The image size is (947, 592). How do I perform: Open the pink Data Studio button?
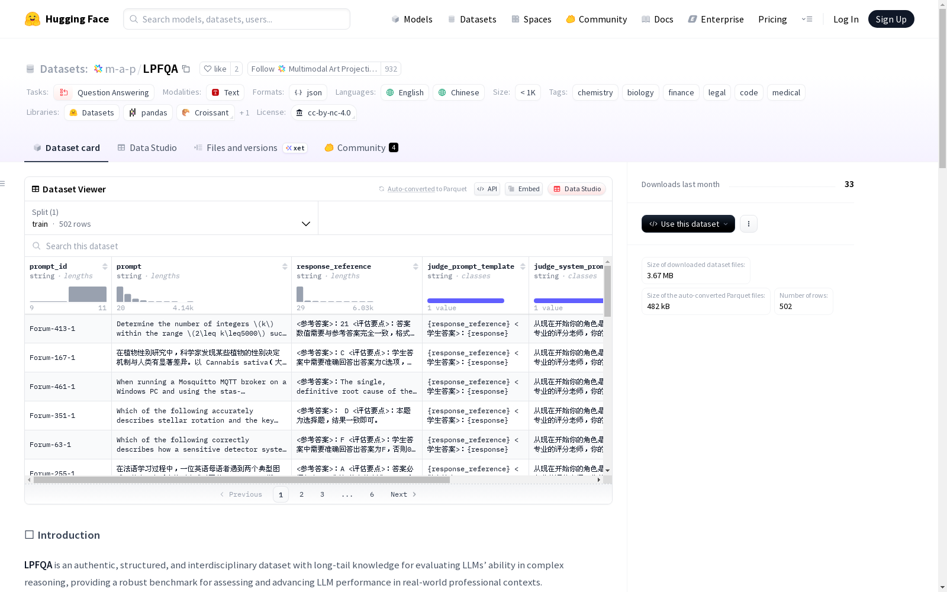577,189
